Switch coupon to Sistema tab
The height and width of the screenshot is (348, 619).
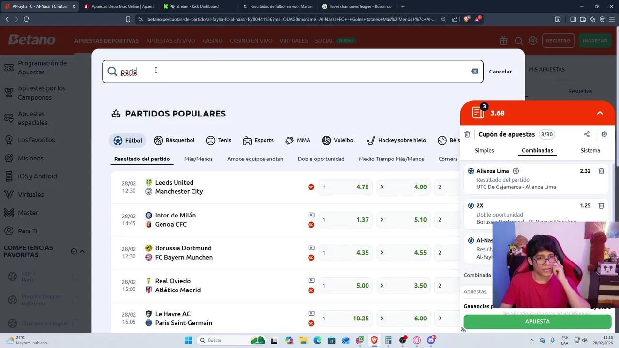point(590,151)
